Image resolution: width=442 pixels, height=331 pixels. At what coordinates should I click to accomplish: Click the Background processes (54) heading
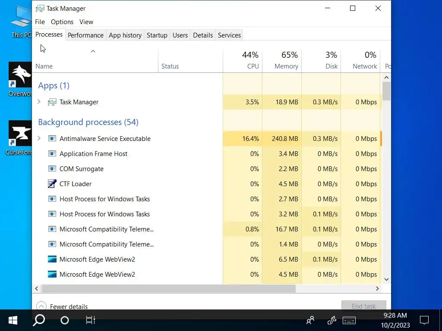(88, 122)
